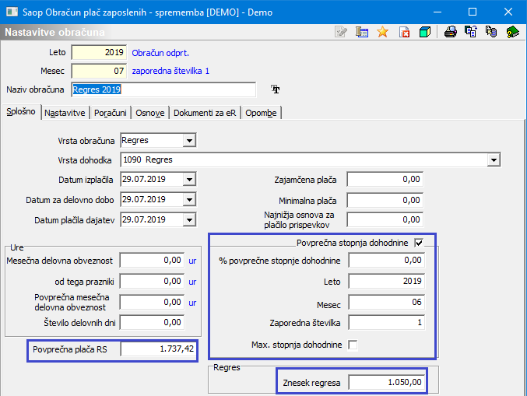
Task: Switch to the Nastavitve tab
Action: 65,113
